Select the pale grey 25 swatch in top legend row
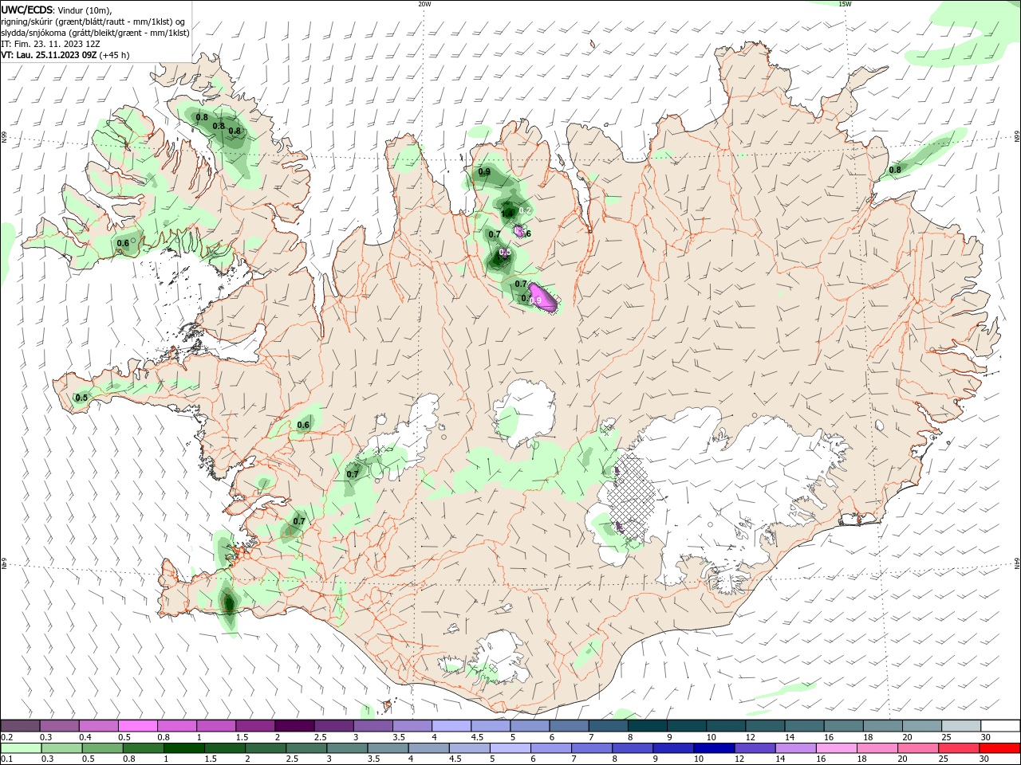 tap(960, 726)
